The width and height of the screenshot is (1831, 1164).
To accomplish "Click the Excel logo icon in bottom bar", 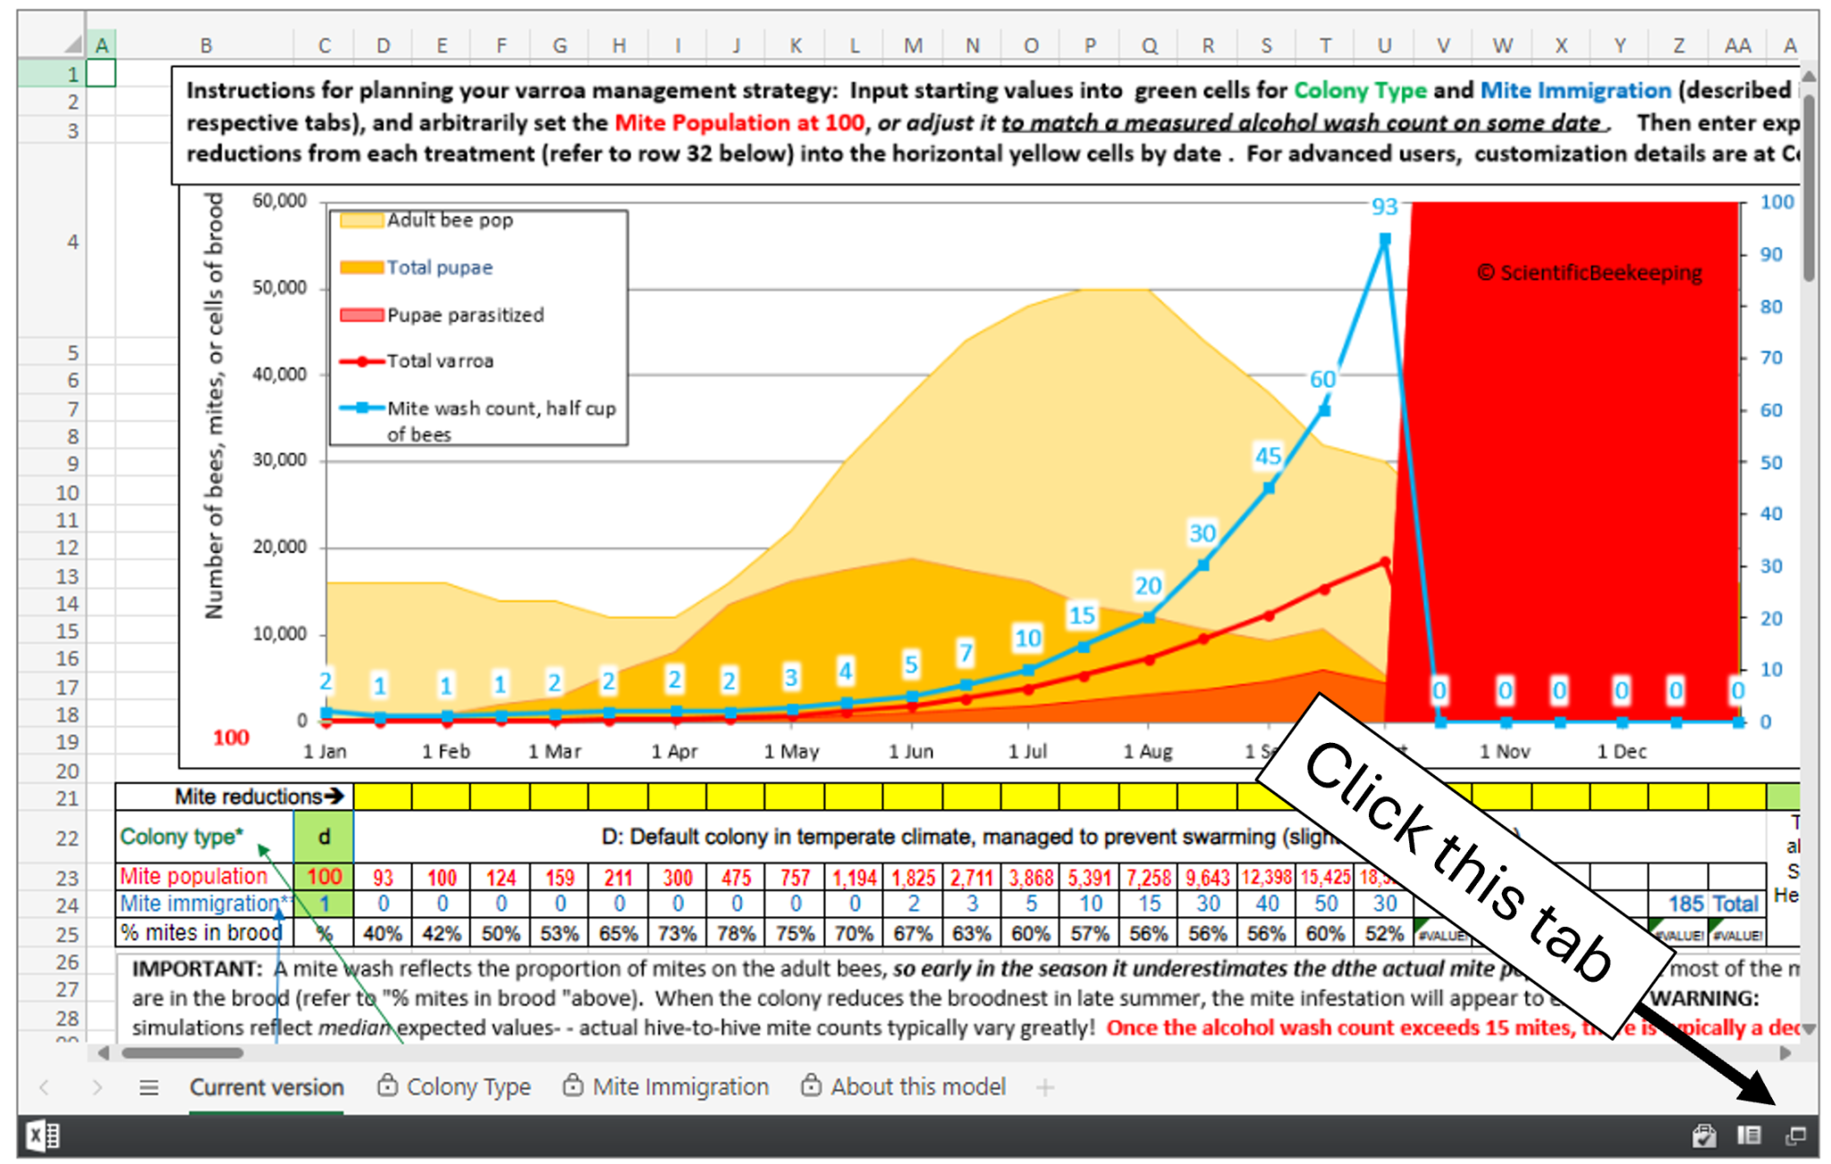I will tap(42, 1136).
